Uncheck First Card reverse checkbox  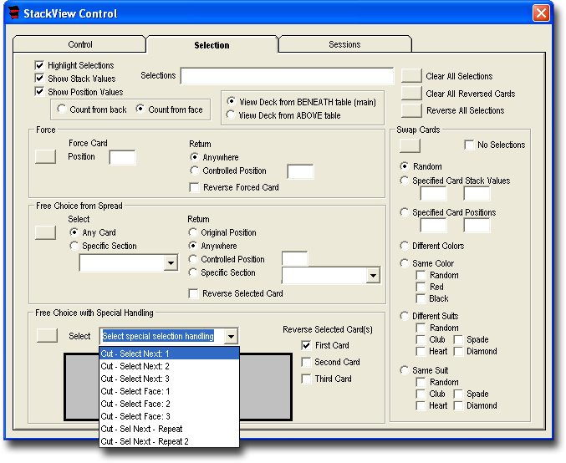click(306, 345)
